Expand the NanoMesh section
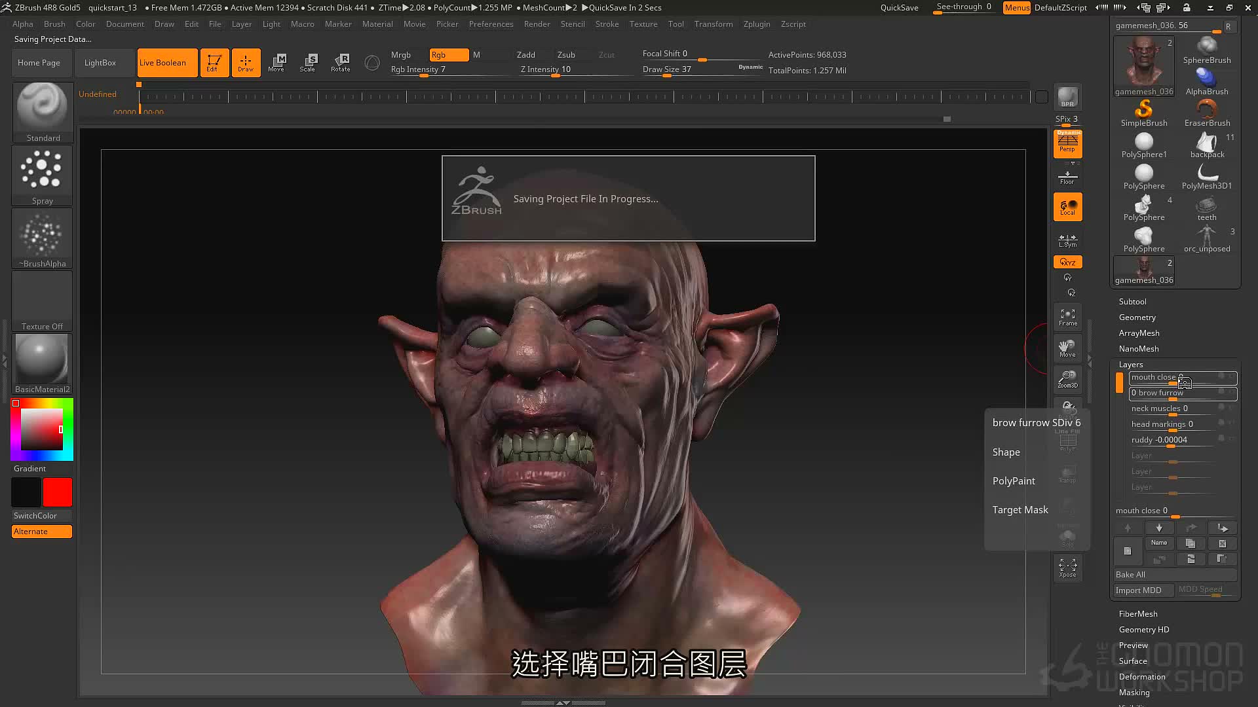Image resolution: width=1258 pixels, height=707 pixels. [x=1138, y=349]
